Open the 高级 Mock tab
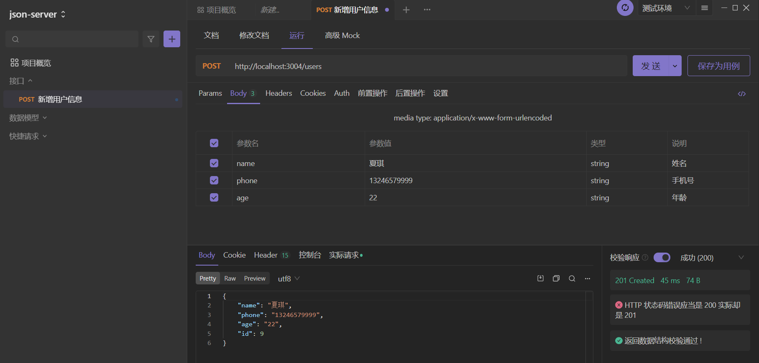The width and height of the screenshot is (759, 363). pos(342,36)
